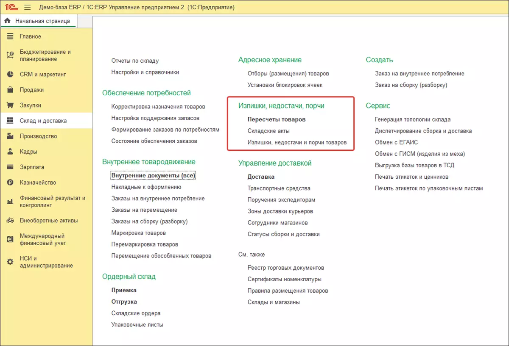Image resolution: width=509 pixels, height=346 pixels.
Task: Click the Зарплата card icon
Action: point(11,167)
